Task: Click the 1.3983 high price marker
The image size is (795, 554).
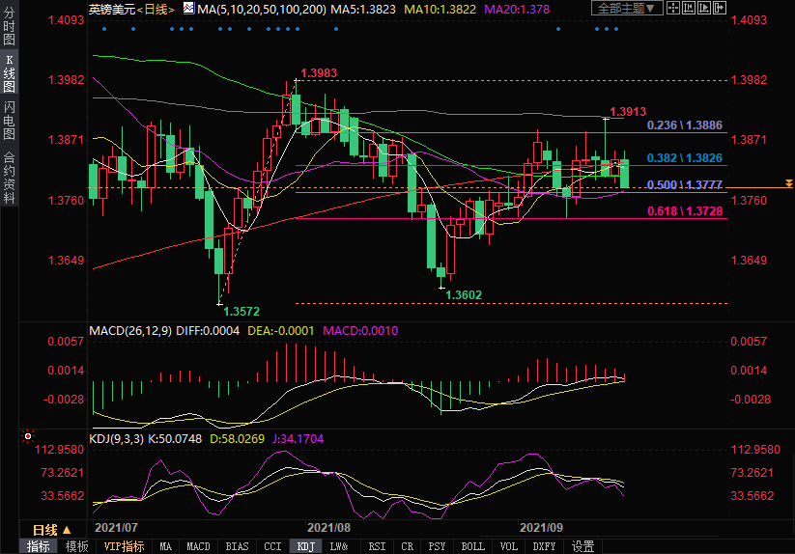Action: click(319, 73)
